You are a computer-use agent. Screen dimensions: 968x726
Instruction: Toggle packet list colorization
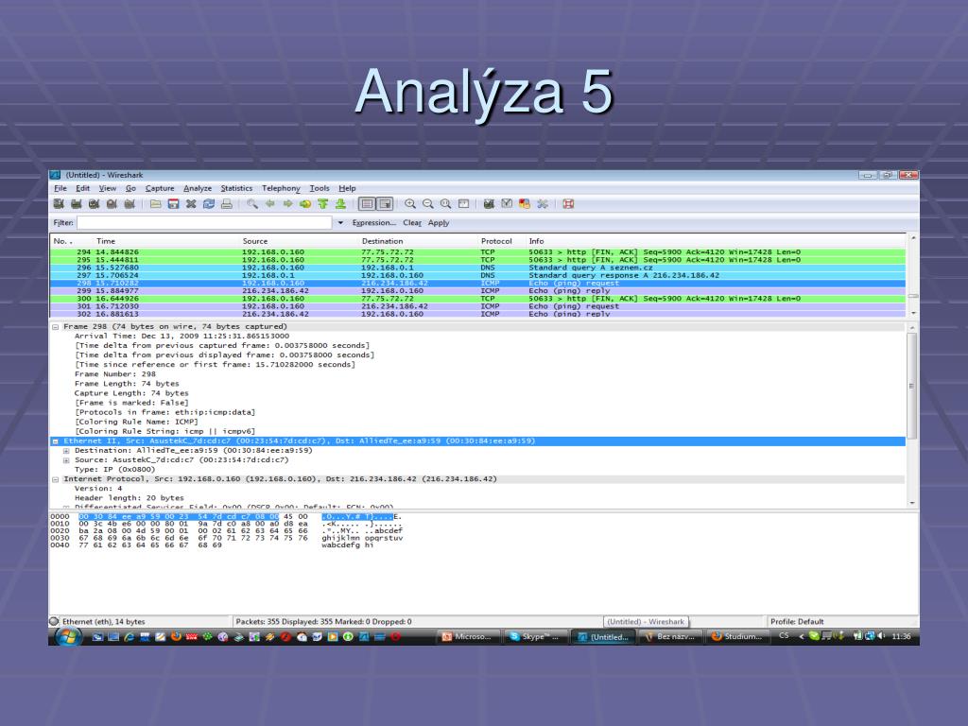(367, 204)
